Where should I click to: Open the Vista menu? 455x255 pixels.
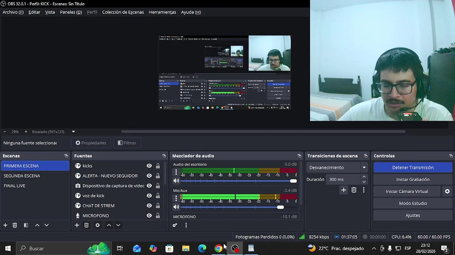[x=50, y=12]
